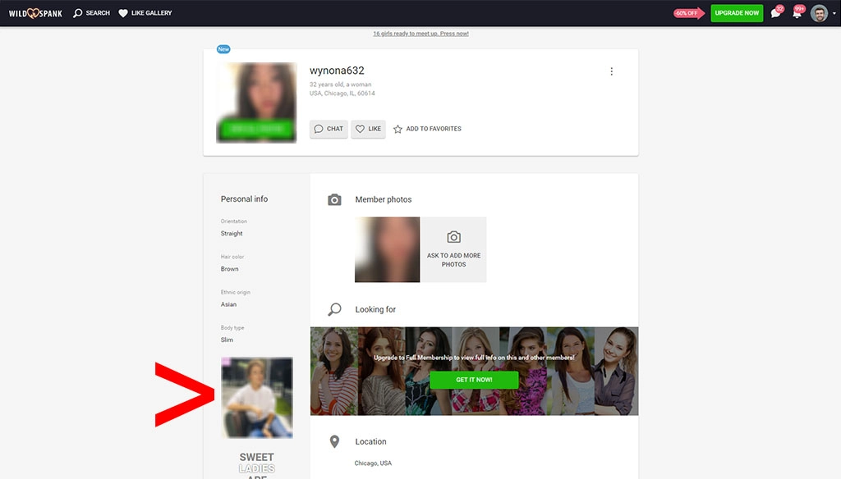Screen dimensions: 841x479
Task: Click the magnifier icon beside Looking for
Action: (x=334, y=309)
